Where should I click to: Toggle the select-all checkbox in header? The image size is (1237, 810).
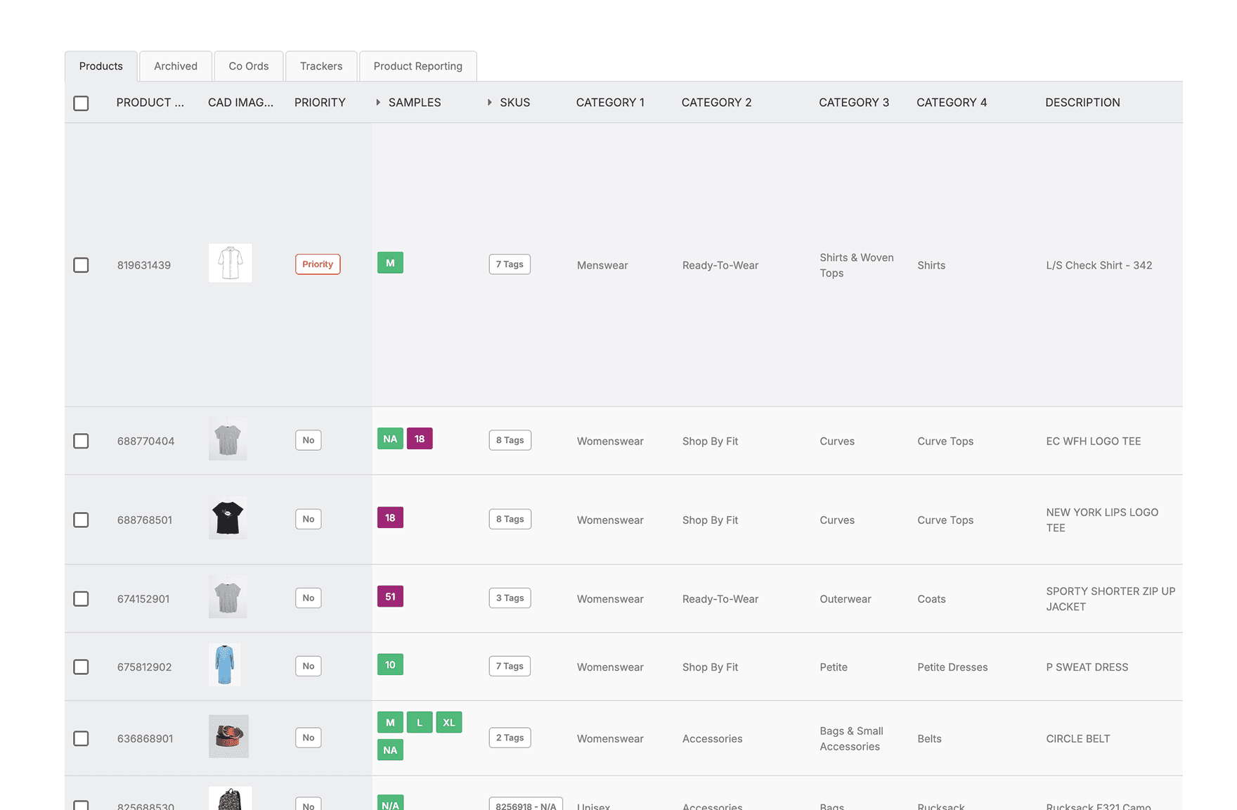tap(81, 103)
